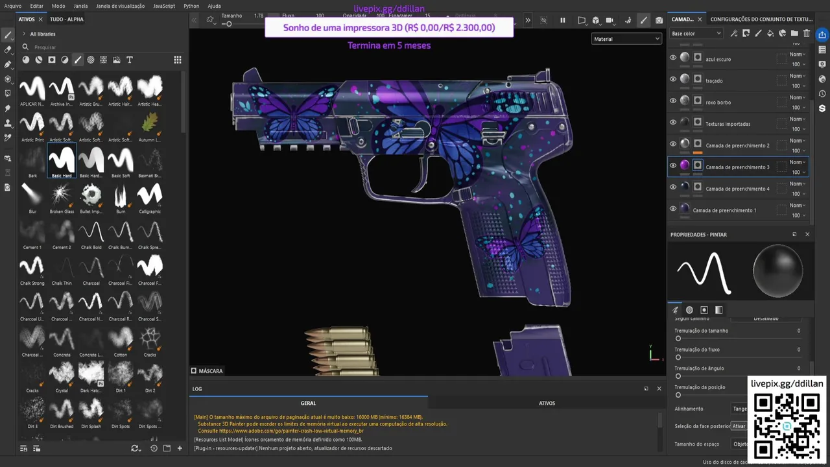Viewport: 830px width, 467px height.
Task: Select the Calligraphic brush thumbnail
Action: (x=150, y=197)
